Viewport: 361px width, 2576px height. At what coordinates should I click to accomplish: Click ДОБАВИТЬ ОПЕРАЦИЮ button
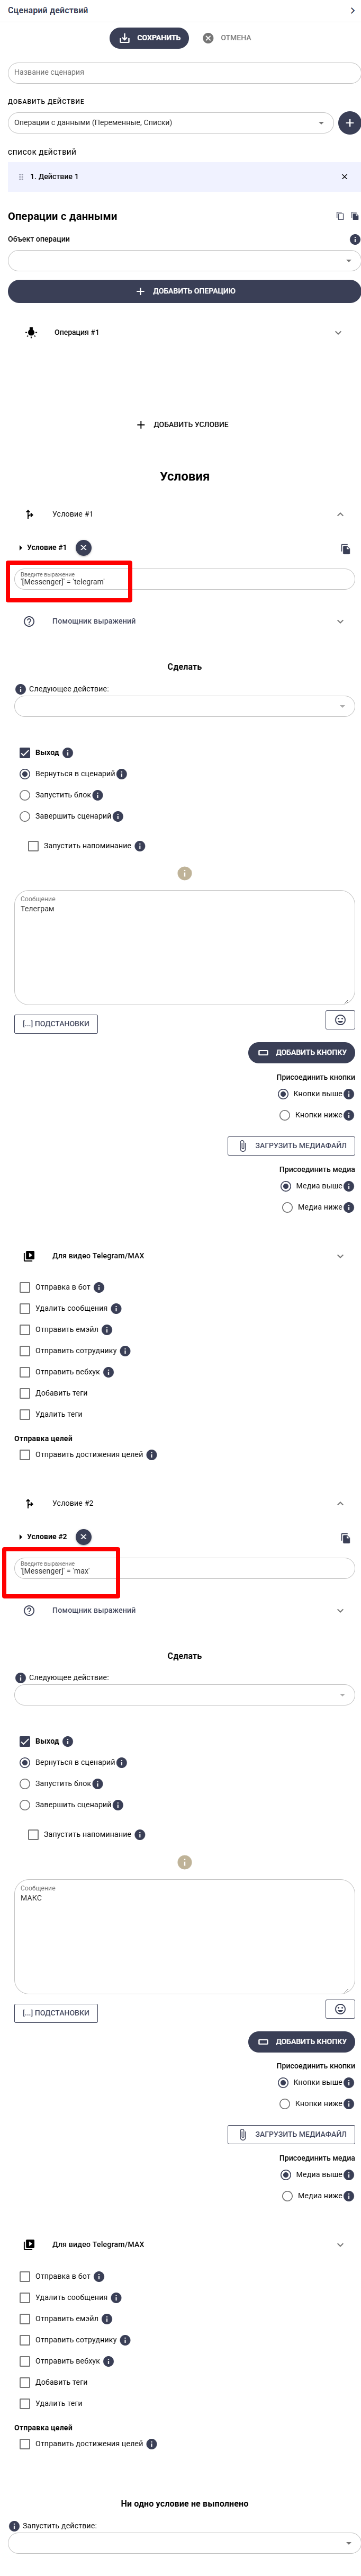184,291
